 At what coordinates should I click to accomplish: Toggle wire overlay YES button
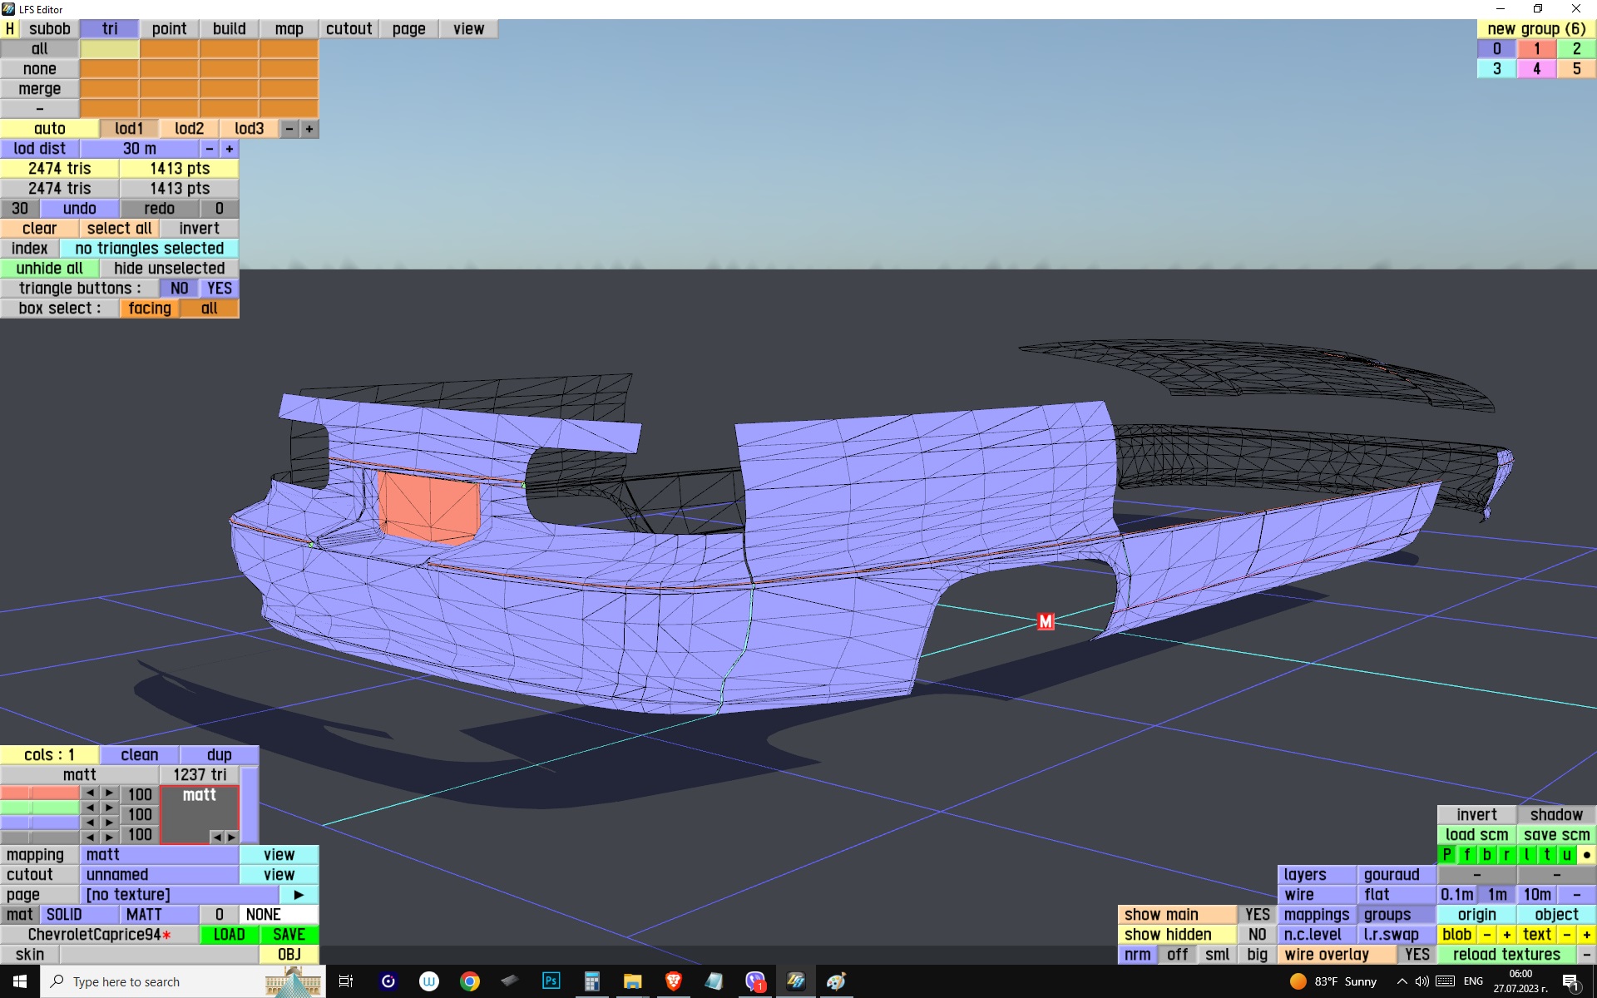(1417, 955)
